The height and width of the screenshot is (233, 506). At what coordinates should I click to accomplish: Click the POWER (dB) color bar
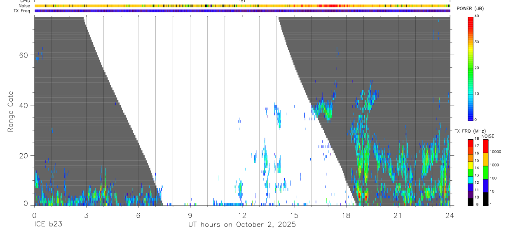470,68
